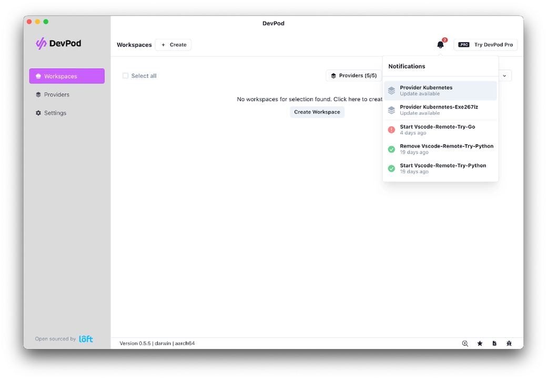Click the star icon in status bar
The height and width of the screenshot is (380, 547).
(x=480, y=343)
